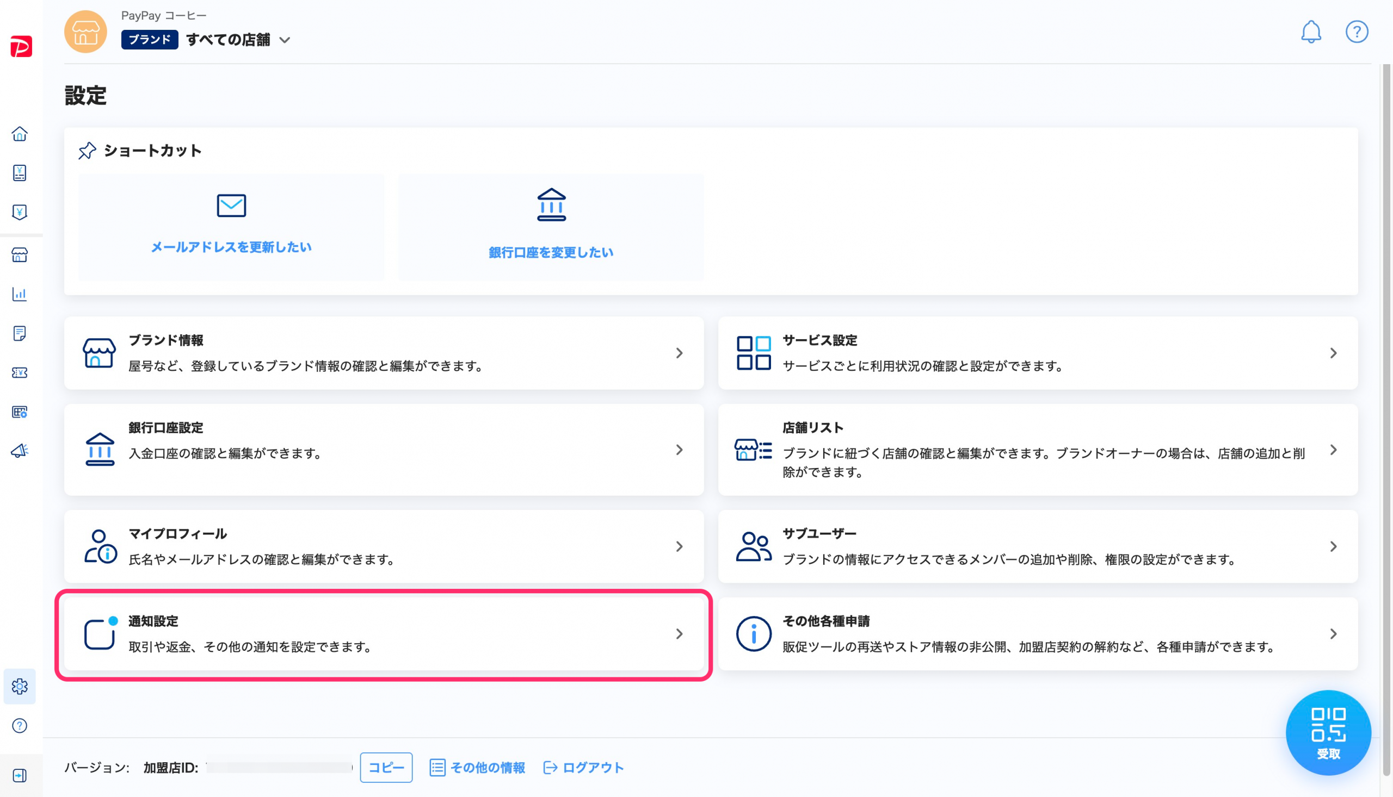Open the 通知設定 settings title
This screenshot has height=797, width=1393.
(x=153, y=621)
